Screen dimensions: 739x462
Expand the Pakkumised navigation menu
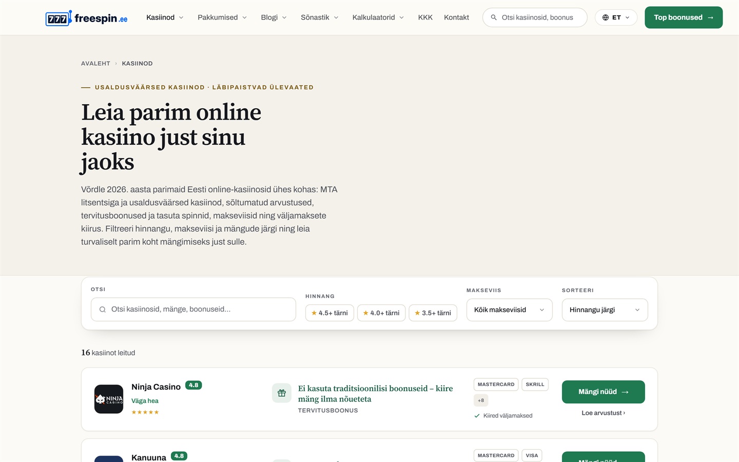222,17
